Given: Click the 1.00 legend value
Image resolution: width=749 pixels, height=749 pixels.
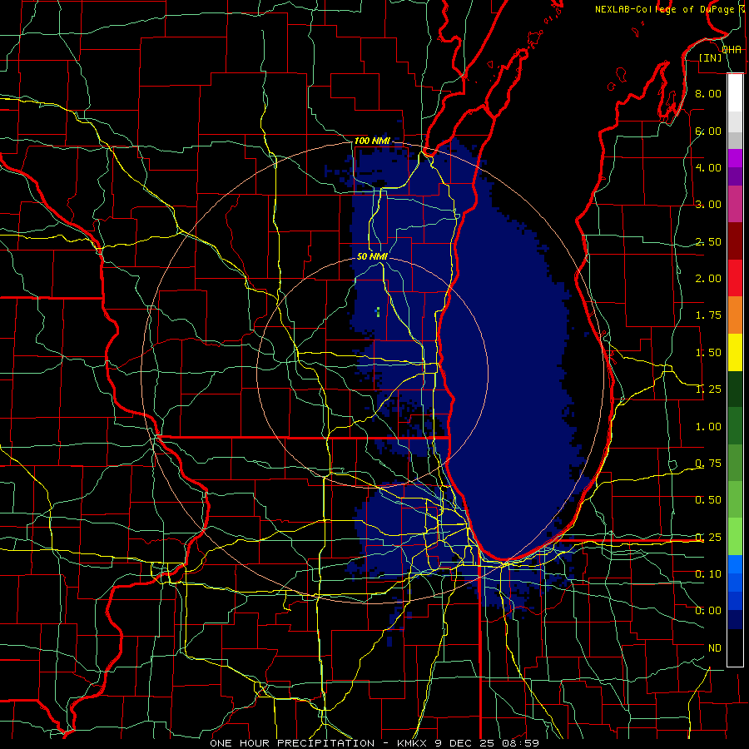Looking at the screenshot, I should [707, 427].
